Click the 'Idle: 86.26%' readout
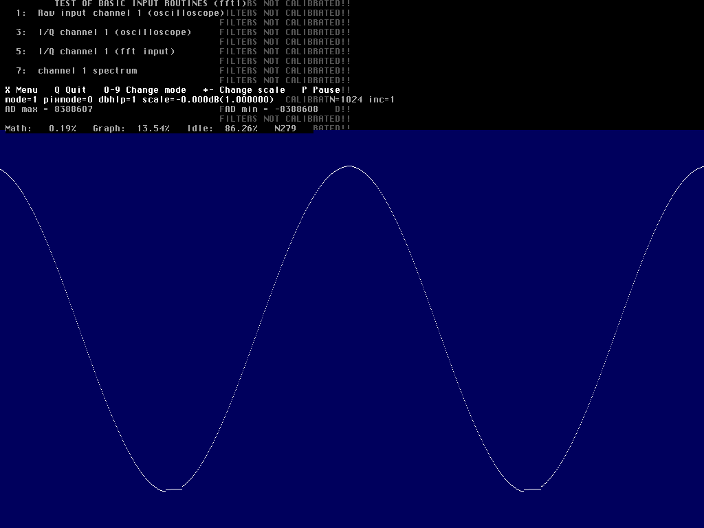 223,129
